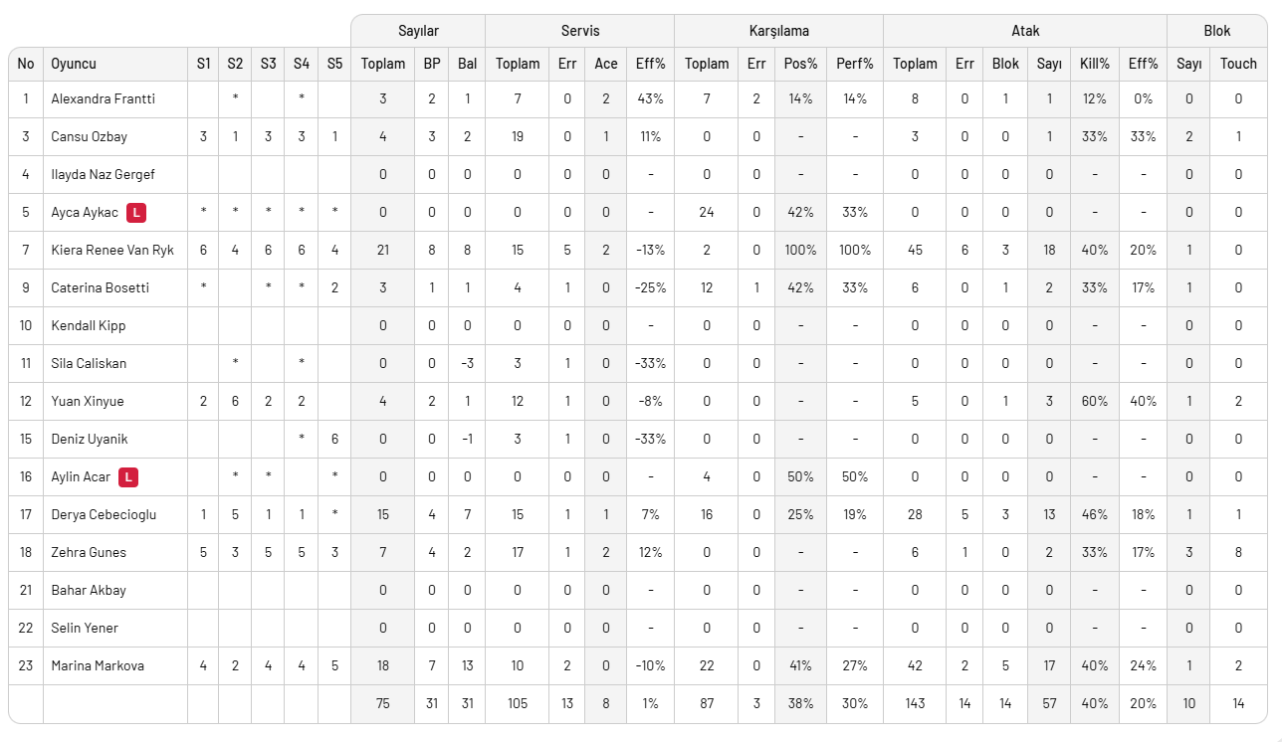The image size is (1282, 742).
Task: Select the Servis group header
Action: (x=579, y=31)
